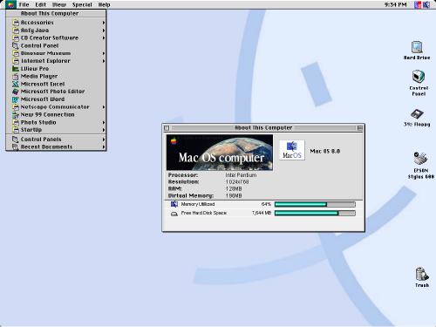Expand the Photo Studio submenu arrow

click(x=104, y=123)
